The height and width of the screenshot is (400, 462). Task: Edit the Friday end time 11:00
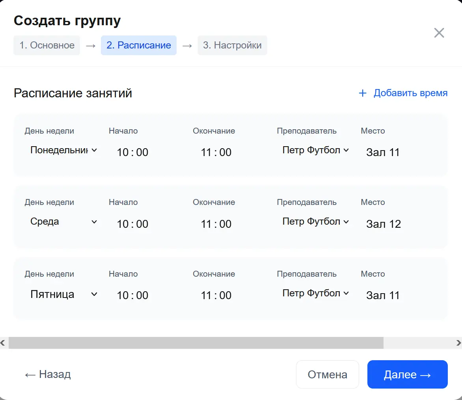[x=216, y=296]
